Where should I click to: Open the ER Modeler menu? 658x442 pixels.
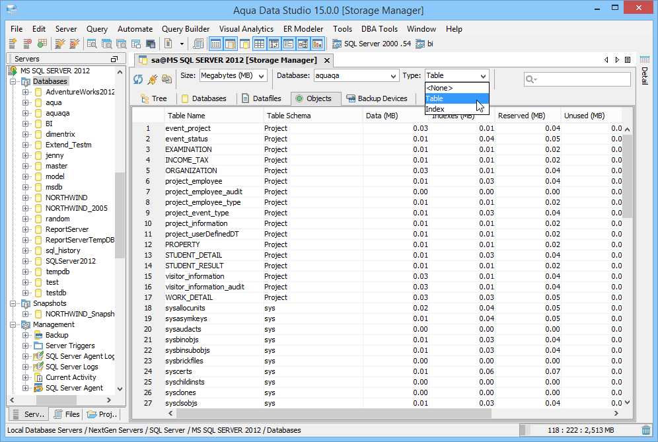(x=303, y=29)
